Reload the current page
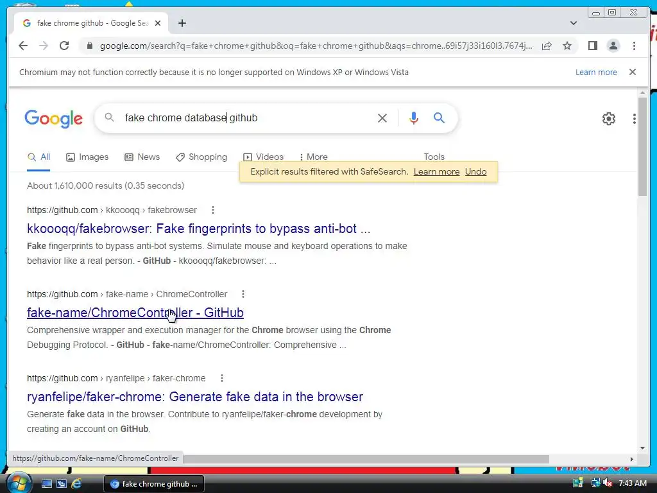Image resolution: width=657 pixels, height=493 pixels. tap(64, 46)
